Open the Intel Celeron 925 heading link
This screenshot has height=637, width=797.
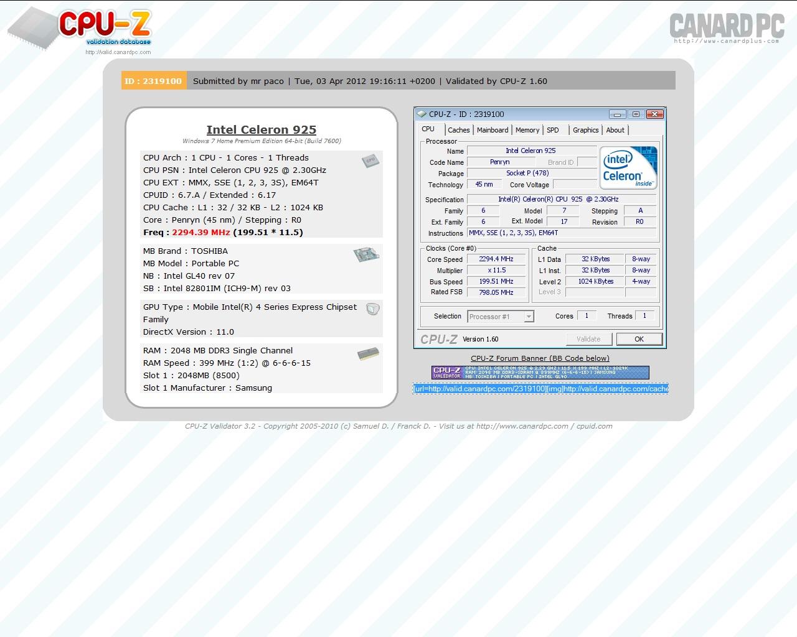pos(262,129)
